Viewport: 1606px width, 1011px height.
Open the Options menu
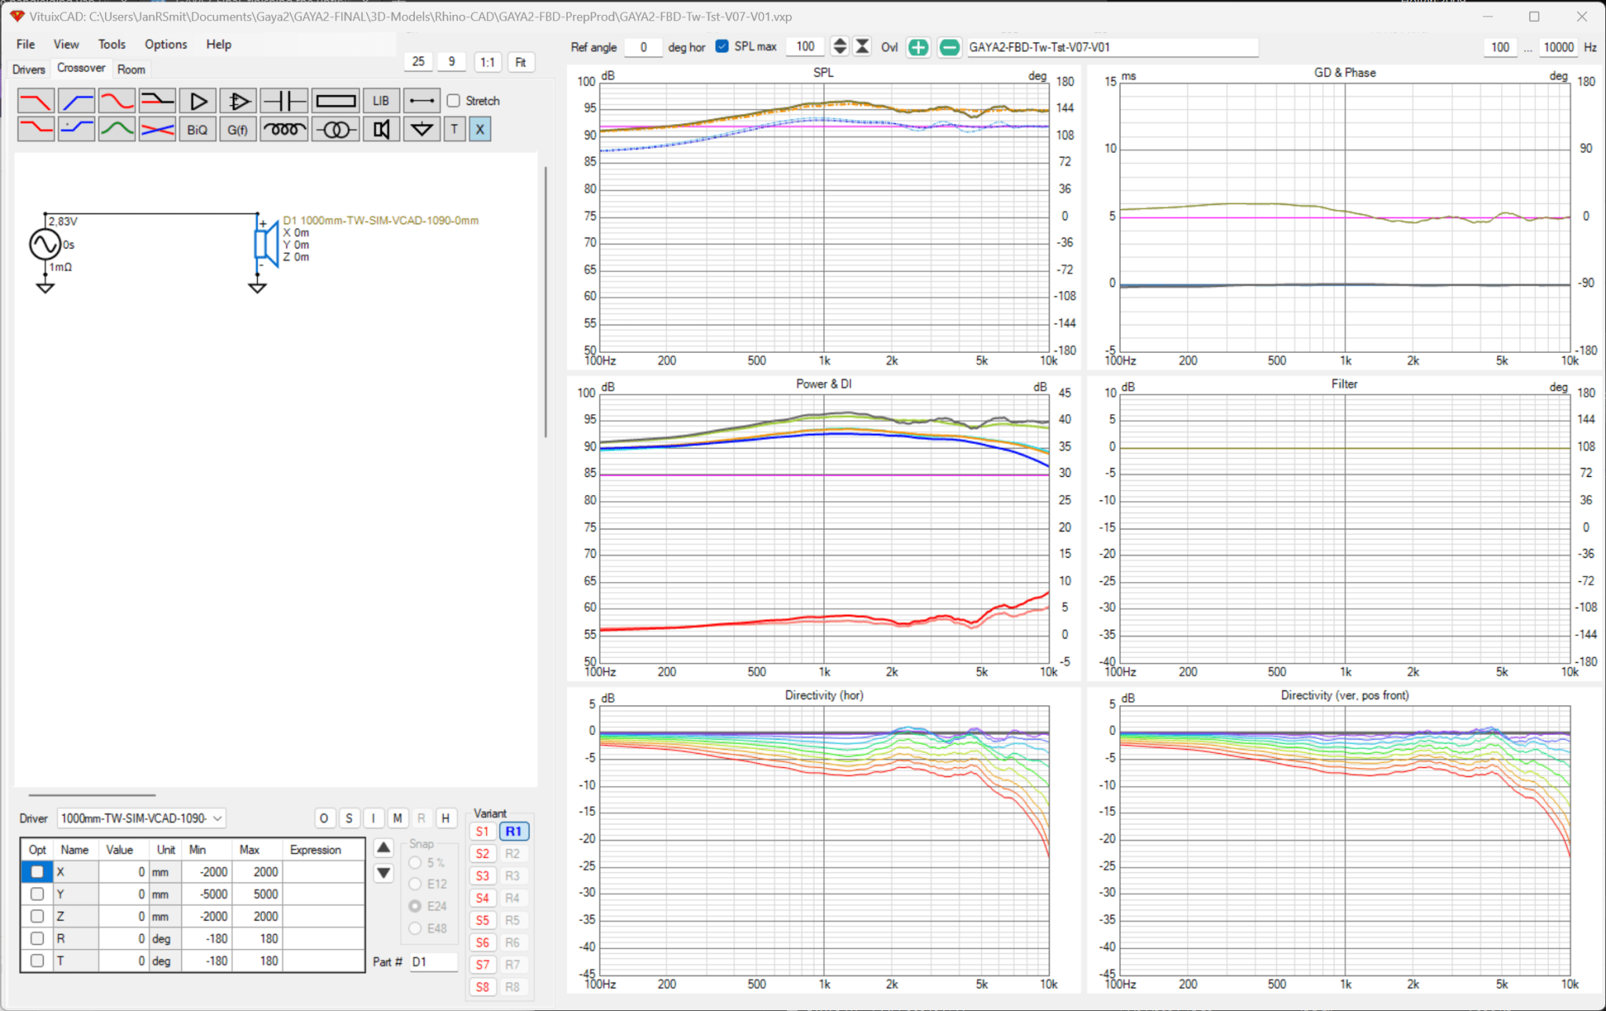165,44
